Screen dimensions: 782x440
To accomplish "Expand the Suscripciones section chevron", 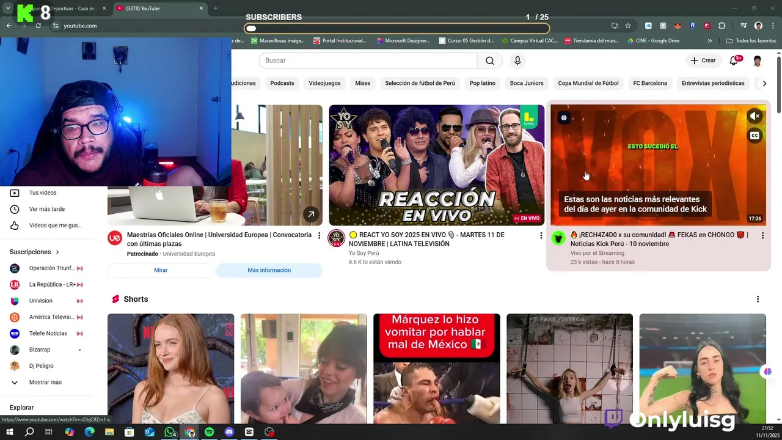I will click(57, 252).
